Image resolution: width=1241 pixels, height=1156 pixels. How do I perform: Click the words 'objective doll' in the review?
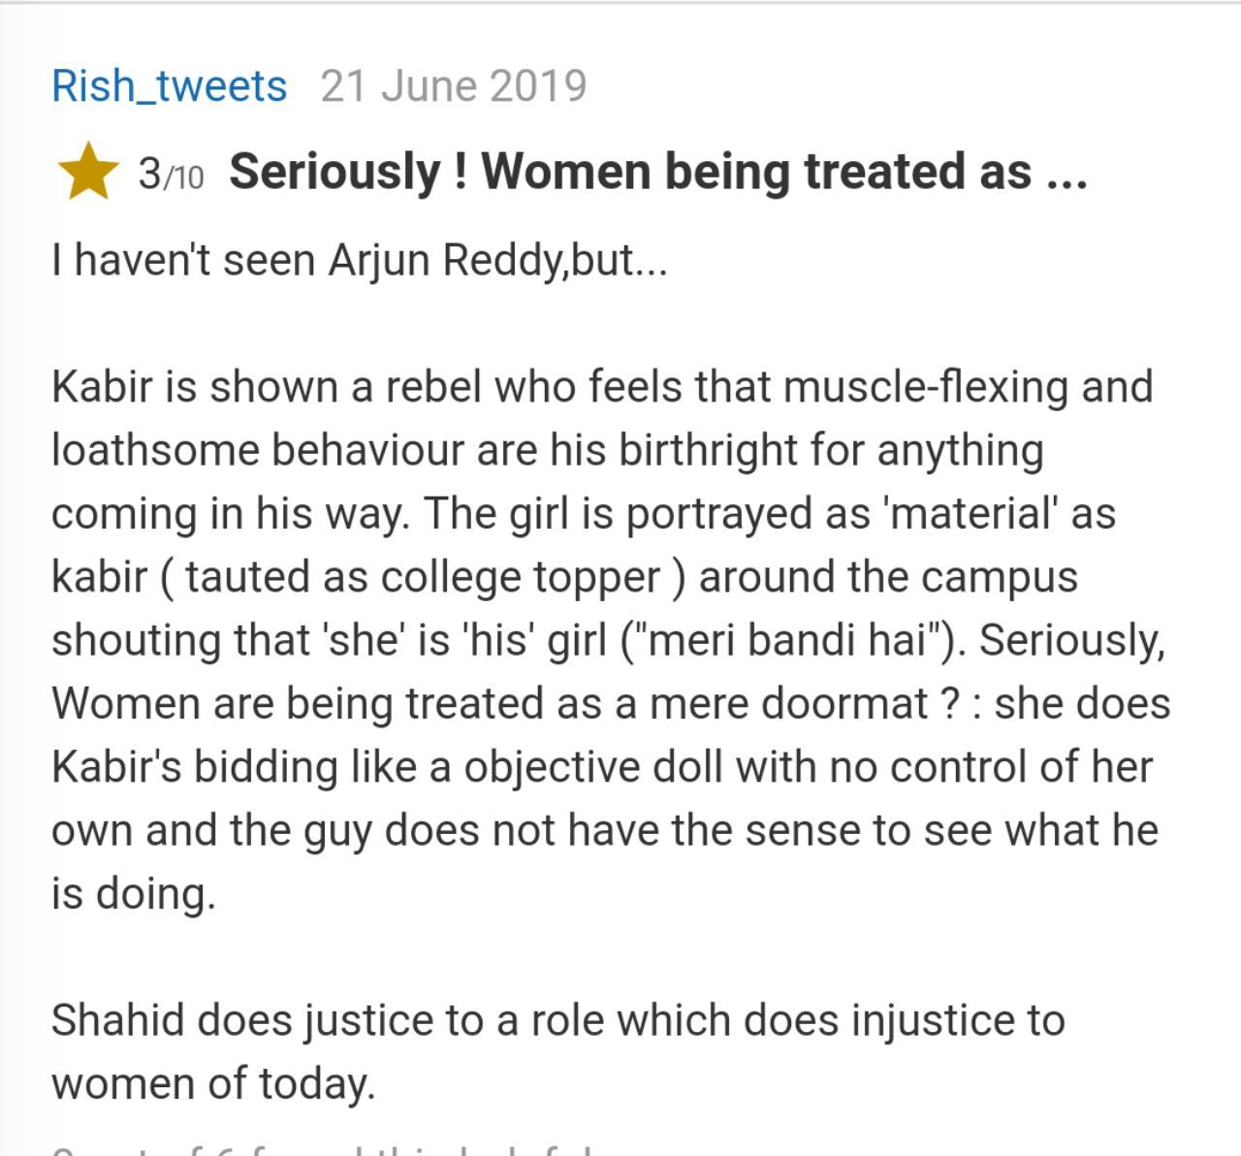coord(593,768)
